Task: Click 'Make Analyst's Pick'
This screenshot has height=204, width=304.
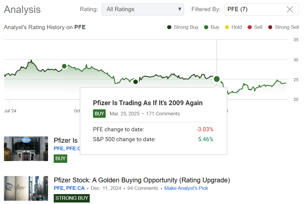Action: (186, 188)
